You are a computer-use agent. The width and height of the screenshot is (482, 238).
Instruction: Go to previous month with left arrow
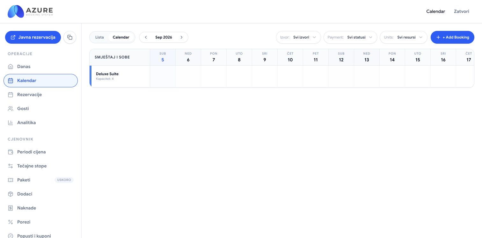point(146,37)
